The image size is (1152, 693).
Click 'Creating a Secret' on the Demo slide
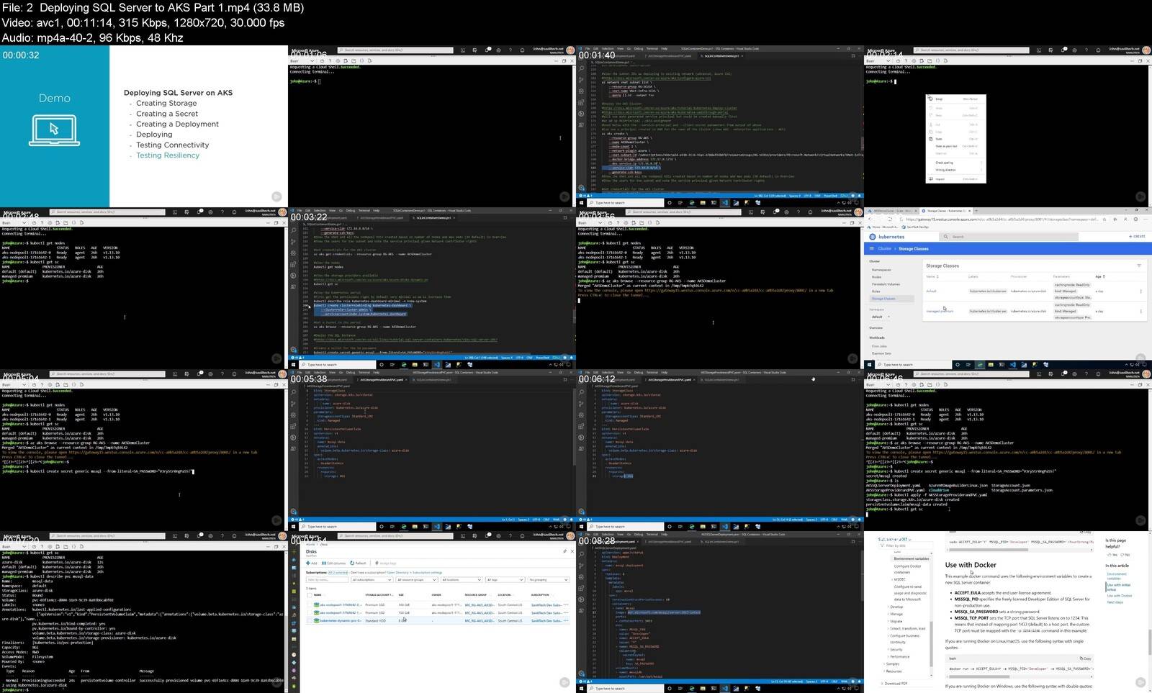(x=167, y=114)
